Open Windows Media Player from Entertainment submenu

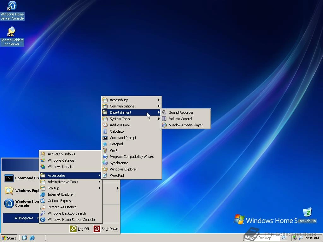[185, 125]
